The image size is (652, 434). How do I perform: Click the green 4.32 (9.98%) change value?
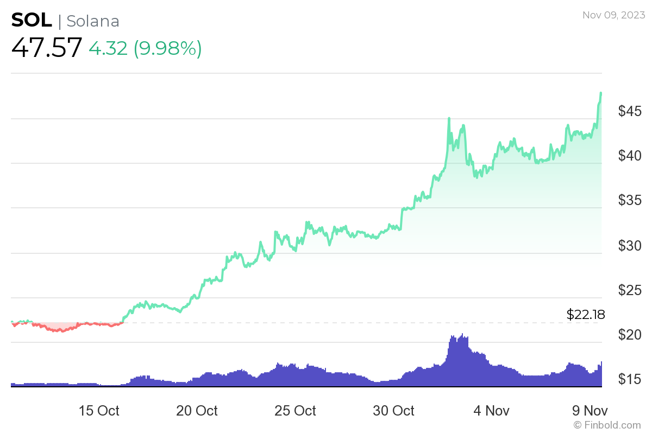(x=145, y=48)
